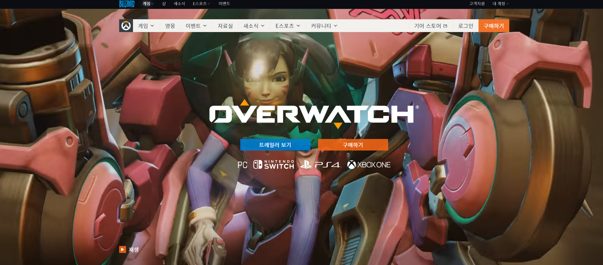Expand the 게임 dropdown in Blizzard top bar
This screenshot has height=265, width=603.
[148, 4]
